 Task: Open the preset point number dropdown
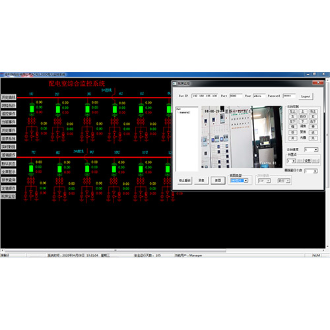pyautogui.click(x=292, y=161)
